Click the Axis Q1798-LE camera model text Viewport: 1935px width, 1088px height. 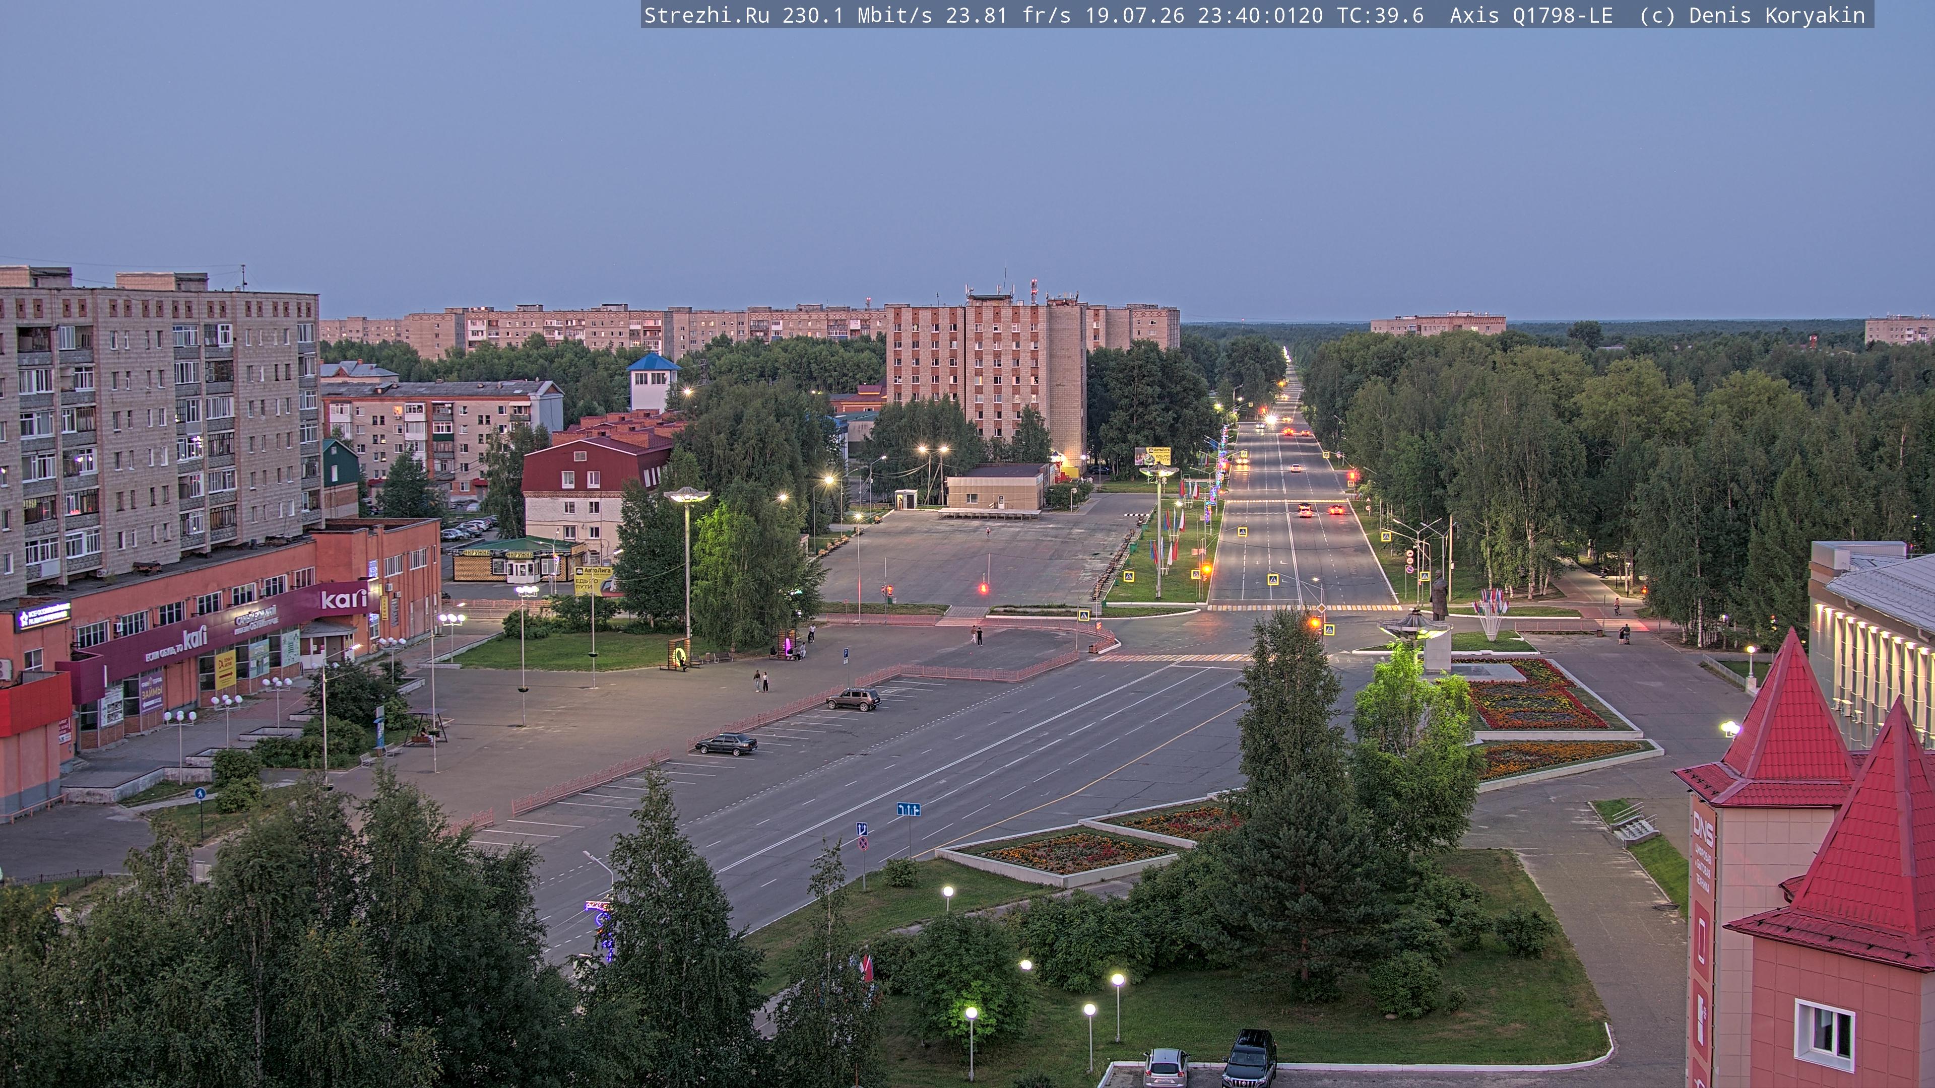coord(1531,16)
